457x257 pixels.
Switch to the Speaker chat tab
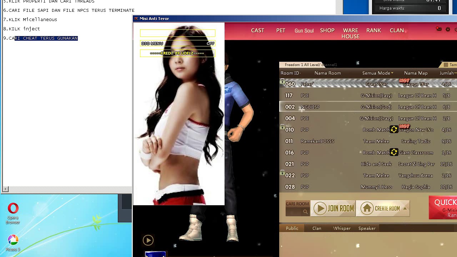click(x=367, y=228)
